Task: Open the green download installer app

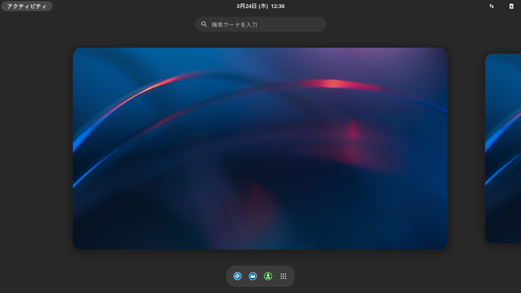Action: pos(268,276)
